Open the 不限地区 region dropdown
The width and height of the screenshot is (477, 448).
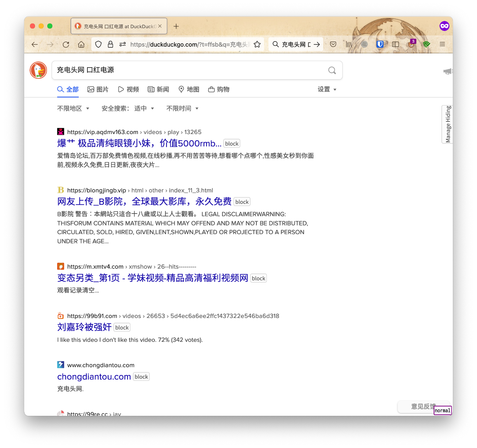coord(73,108)
